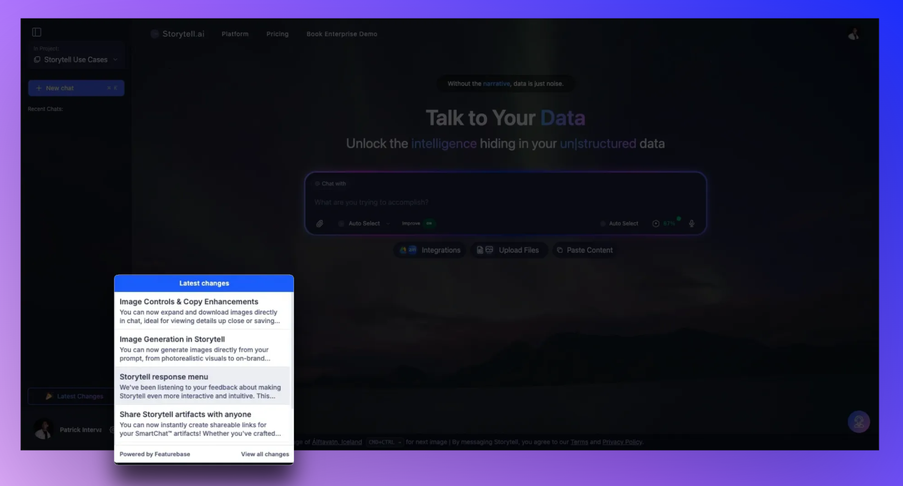Collapse the sidebar with the panel icon

(37, 32)
